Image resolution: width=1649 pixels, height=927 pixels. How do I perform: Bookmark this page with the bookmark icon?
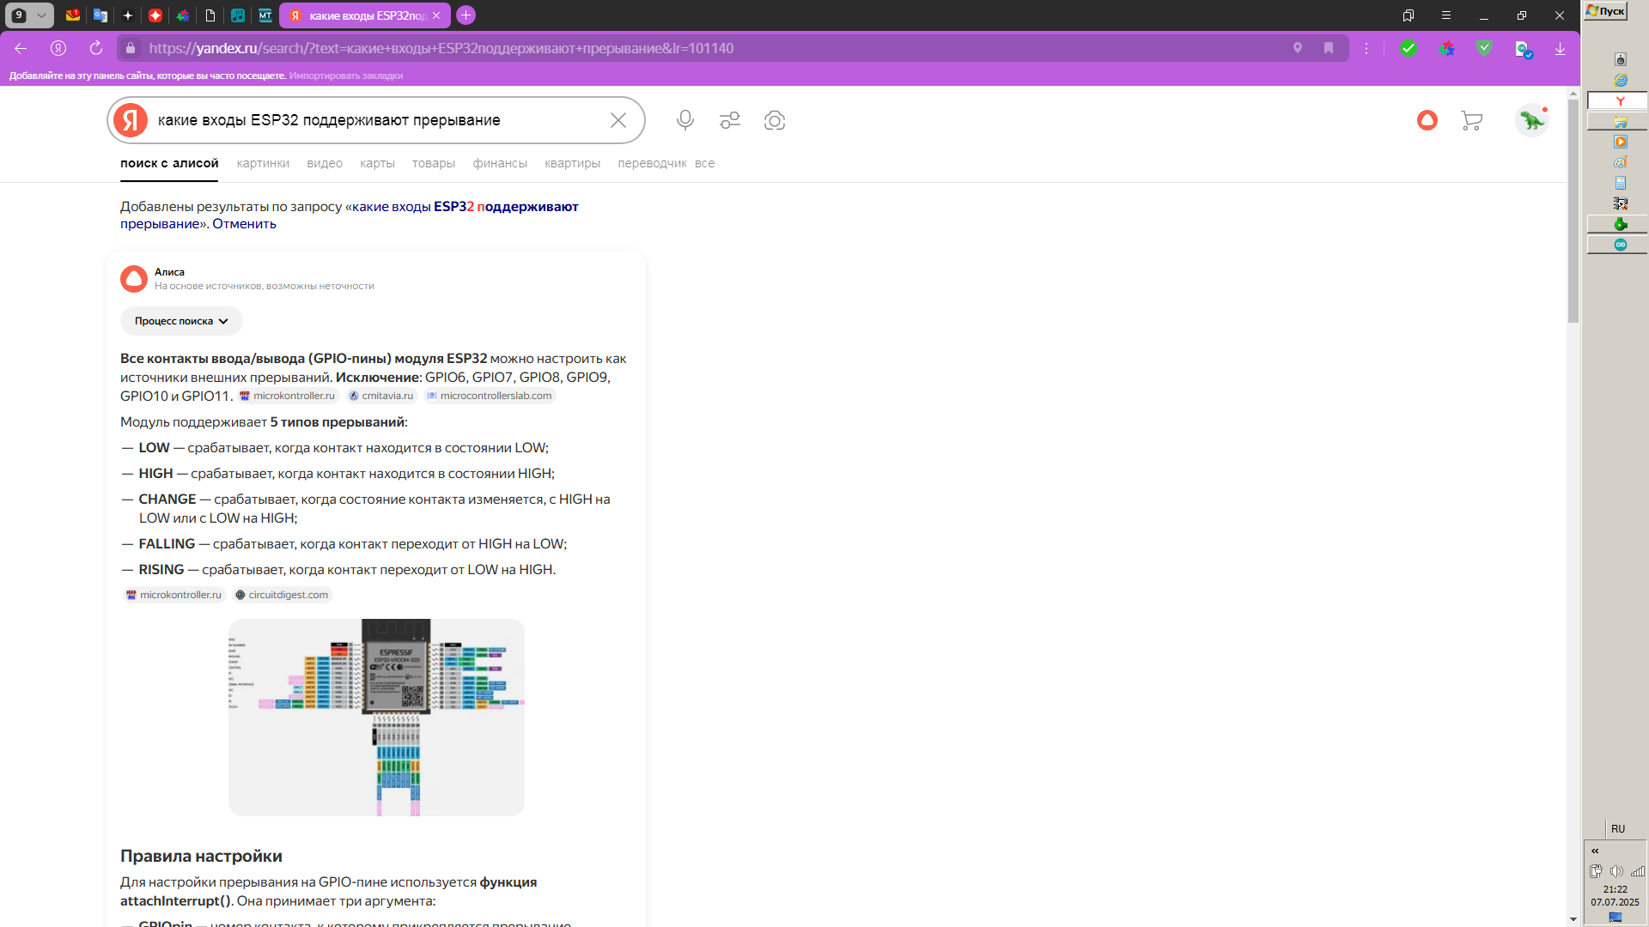pyautogui.click(x=1329, y=48)
